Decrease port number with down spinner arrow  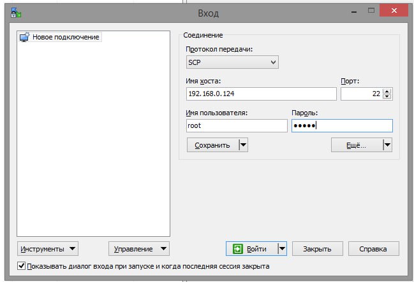(x=388, y=97)
